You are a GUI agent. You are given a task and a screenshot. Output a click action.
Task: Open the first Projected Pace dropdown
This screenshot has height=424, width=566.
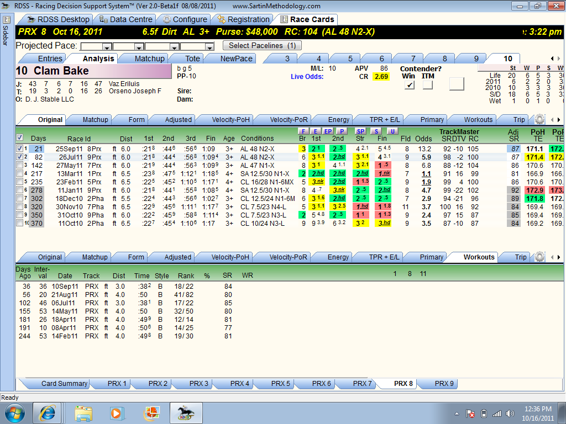[x=107, y=47]
